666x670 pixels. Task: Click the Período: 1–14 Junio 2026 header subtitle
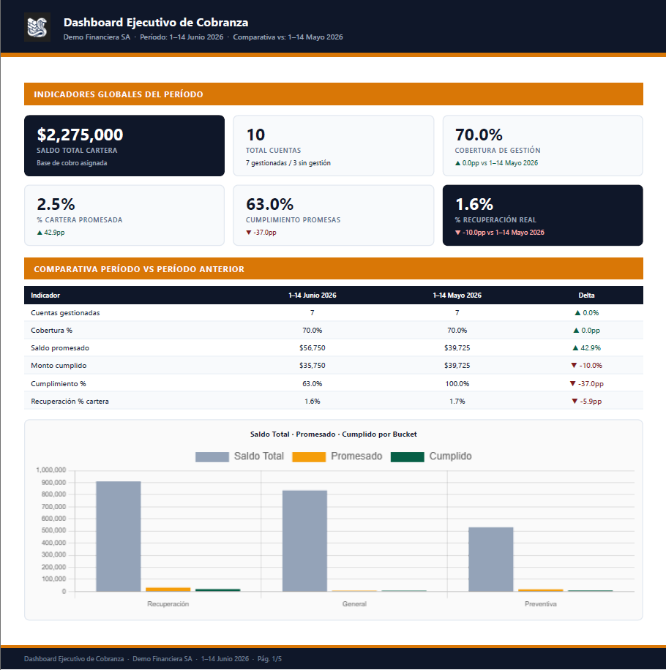(182, 37)
